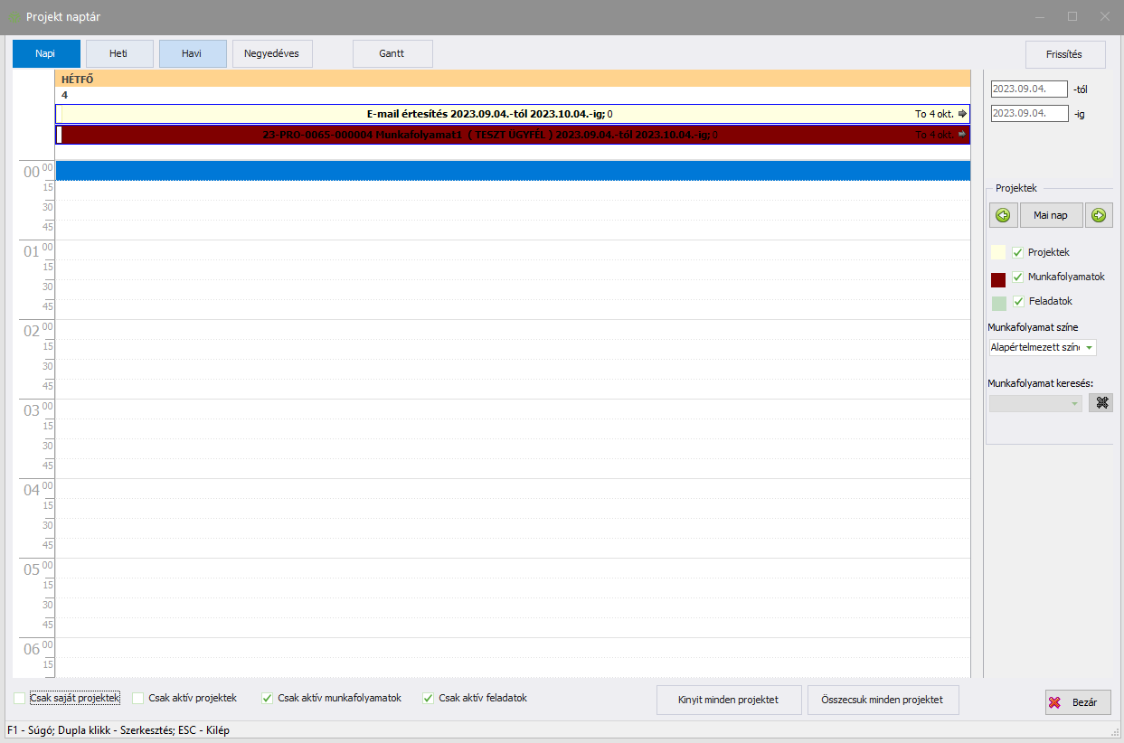Clear the Munkafolyamat keresés filter icon
Viewport: 1124px width, 743px height.
click(x=1100, y=403)
